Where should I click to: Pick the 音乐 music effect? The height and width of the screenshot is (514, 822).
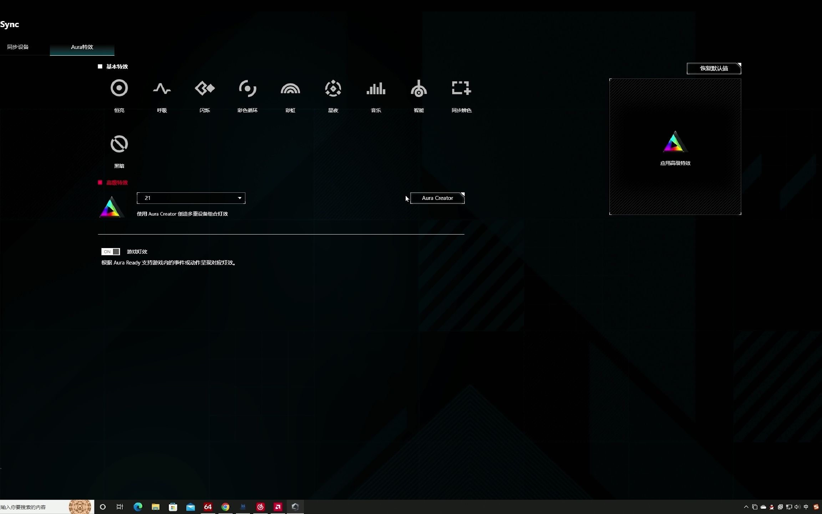tap(376, 88)
